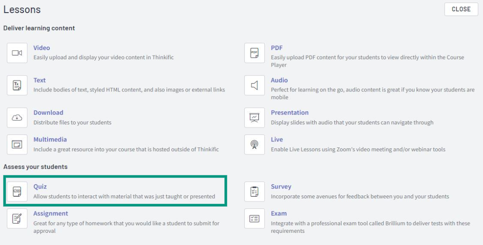Open the Assignment lesson type link
This screenshot has height=245, width=483.
51,213
